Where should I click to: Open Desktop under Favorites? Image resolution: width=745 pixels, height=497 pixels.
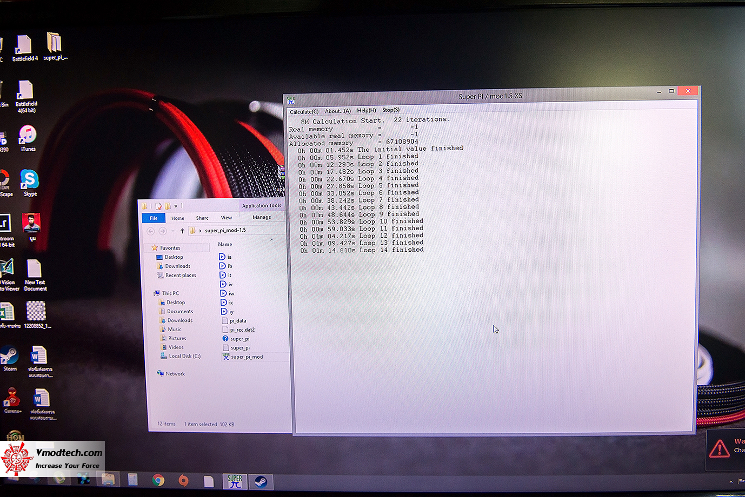(x=170, y=257)
